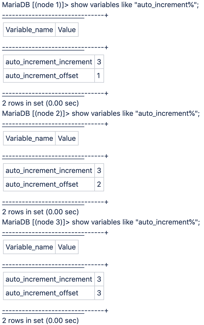Click the increment value 3 cell for node 1

(x=99, y=62)
